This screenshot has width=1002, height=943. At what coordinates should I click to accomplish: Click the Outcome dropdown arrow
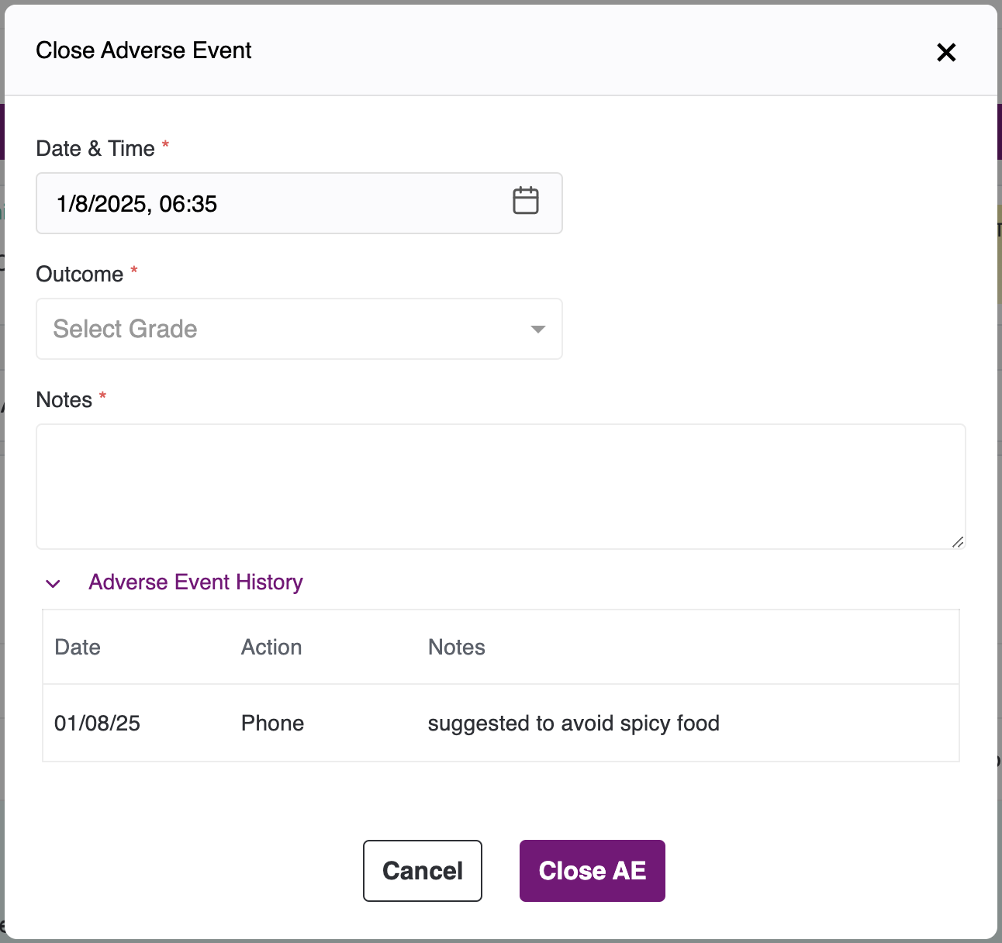click(537, 329)
